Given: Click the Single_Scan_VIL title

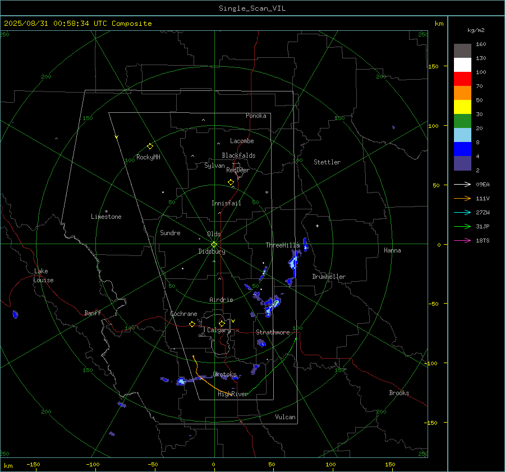Looking at the screenshot, I should (x=252, y=8).
